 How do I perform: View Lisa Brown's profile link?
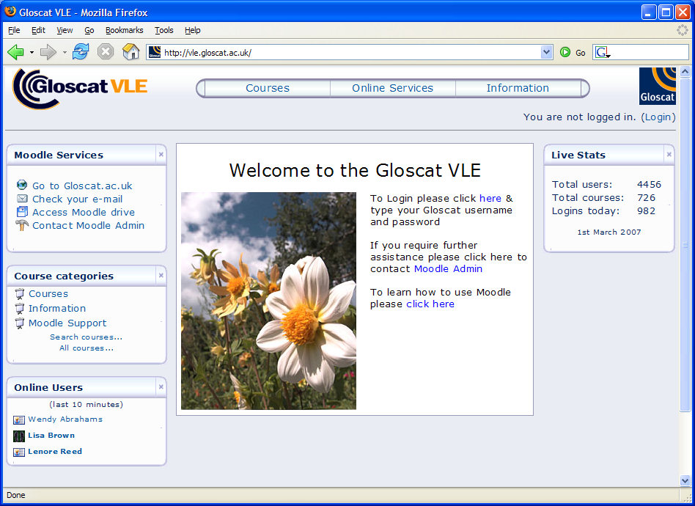(x=51, y=436)
